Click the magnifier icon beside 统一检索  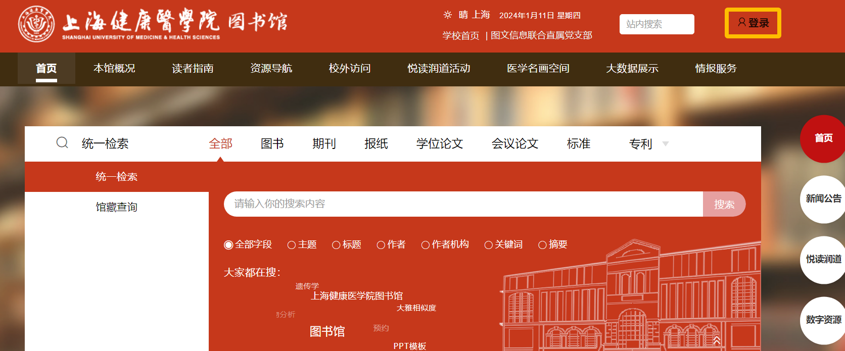tap(62, 143)
